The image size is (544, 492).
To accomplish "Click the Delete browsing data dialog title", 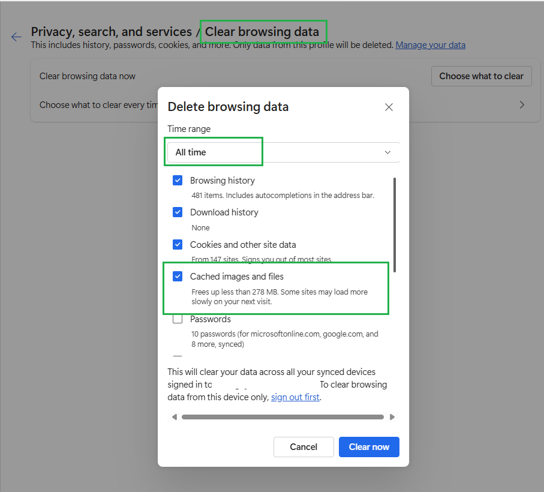I will [x=228, y=107].
